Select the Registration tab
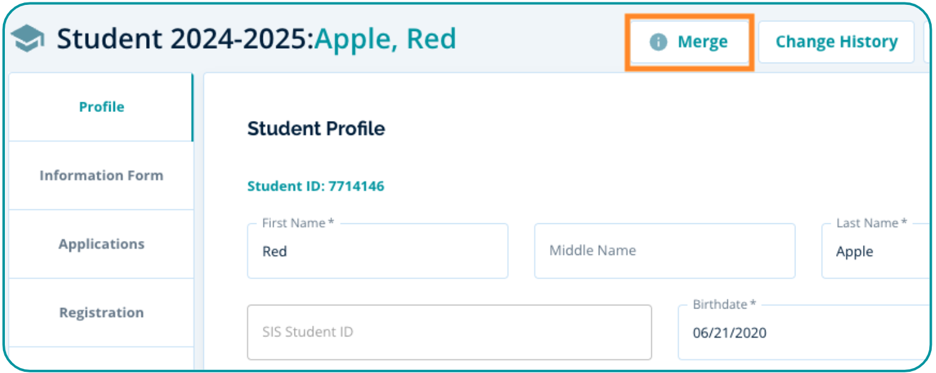This screenshot has width=936, height=373. [x=101, y=313]
